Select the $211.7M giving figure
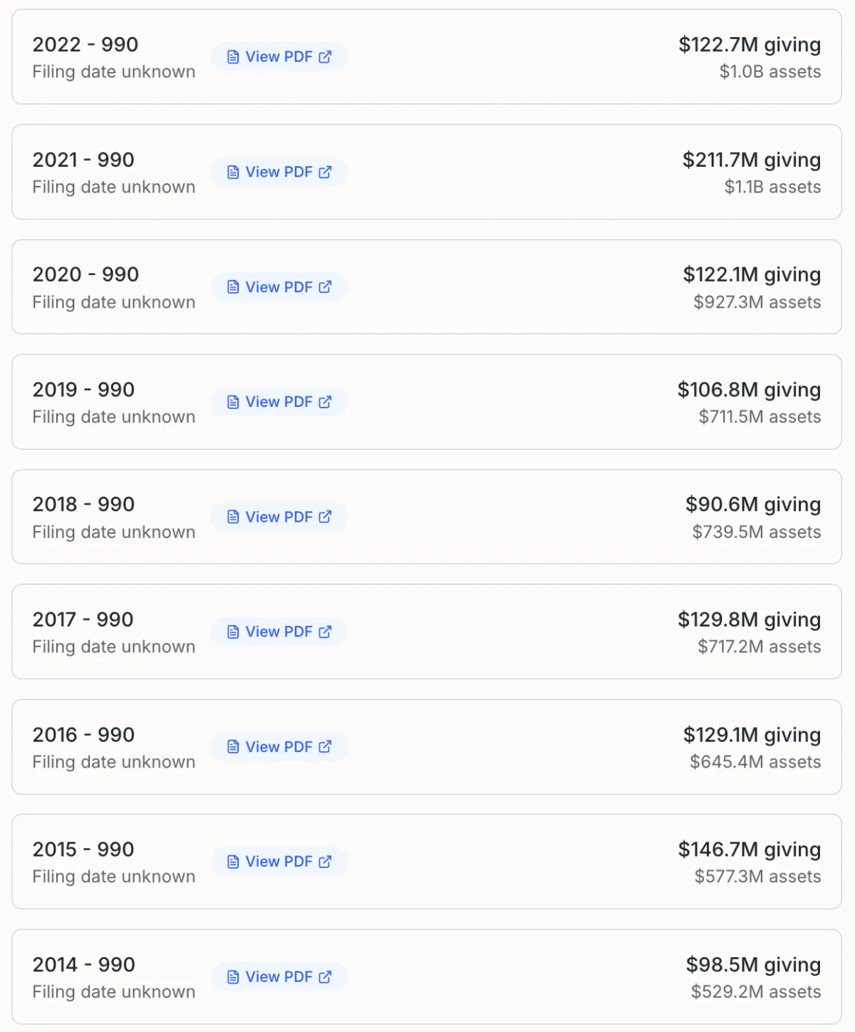855x1032 pixels. [751, 160]
